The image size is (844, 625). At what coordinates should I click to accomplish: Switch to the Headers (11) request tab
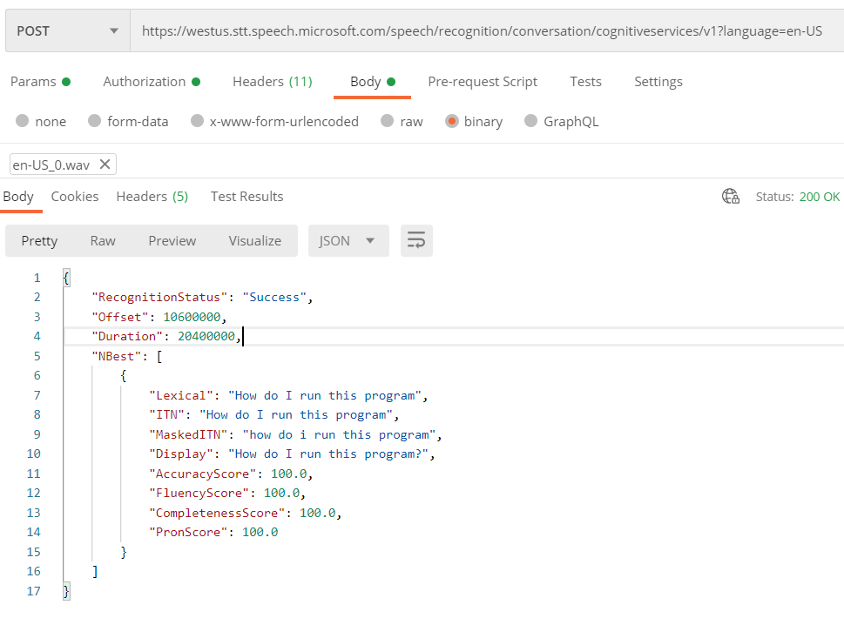click(x=272, y=81)
